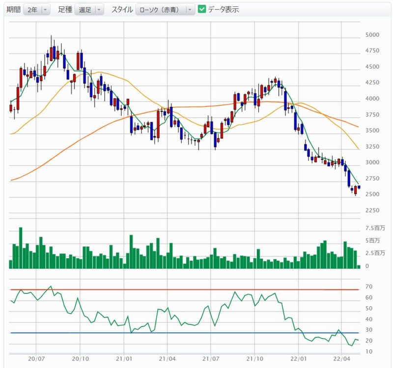Click the データ表示 label text

224,9
